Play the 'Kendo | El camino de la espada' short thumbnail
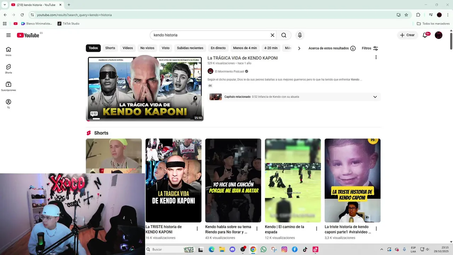453x255 pixels. (x=293, y=180)
